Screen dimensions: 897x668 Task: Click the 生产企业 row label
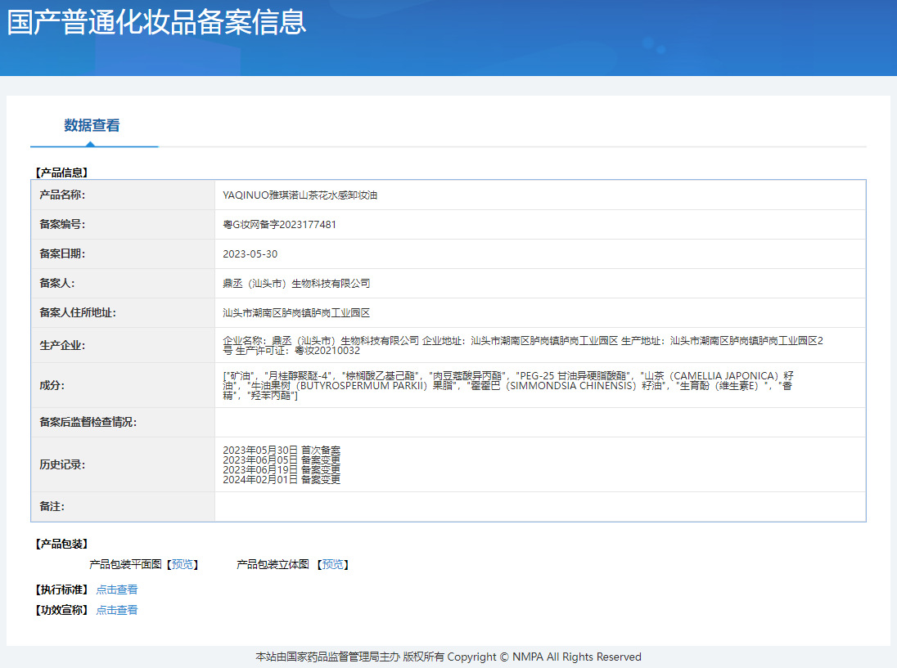click(x=61, y=346)
